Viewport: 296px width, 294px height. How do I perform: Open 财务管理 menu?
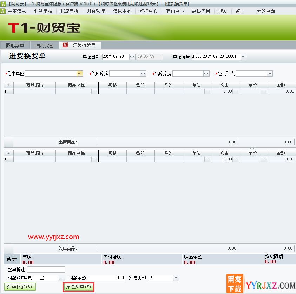(x=96, y=11)
